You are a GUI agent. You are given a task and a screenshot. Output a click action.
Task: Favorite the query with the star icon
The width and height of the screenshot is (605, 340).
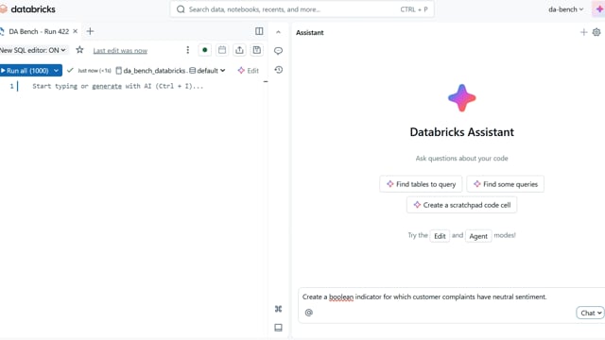coord(79,50)
